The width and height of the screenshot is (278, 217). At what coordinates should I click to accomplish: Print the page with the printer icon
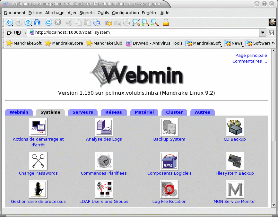click(x=97, y=22)
